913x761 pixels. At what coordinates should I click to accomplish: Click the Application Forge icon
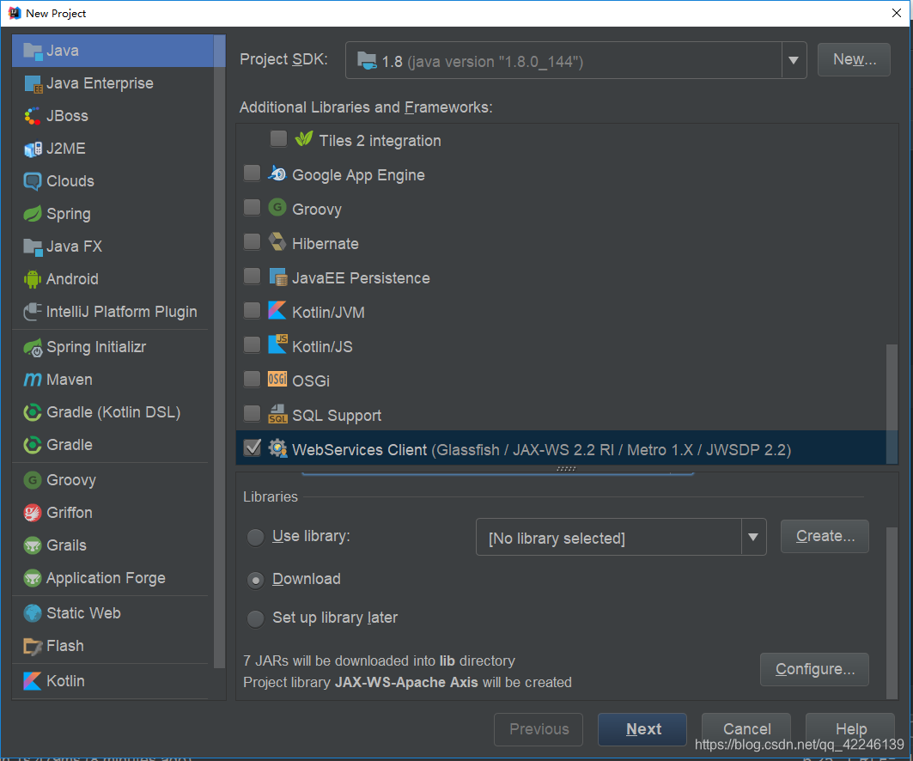click(33, 577)
